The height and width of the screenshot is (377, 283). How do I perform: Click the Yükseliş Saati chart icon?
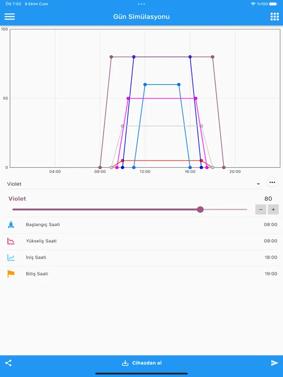pyautogui.click(x=11, y=241)
